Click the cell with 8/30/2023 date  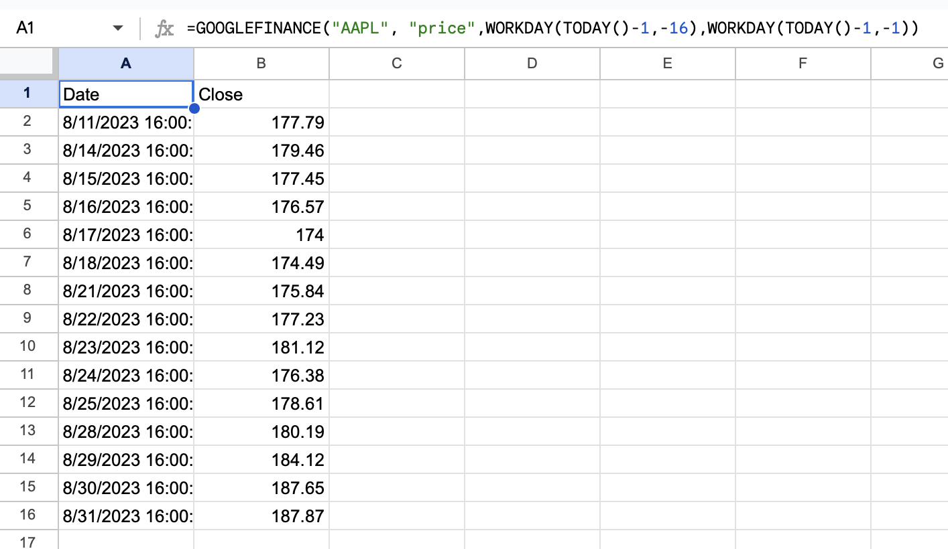(126, 487)
